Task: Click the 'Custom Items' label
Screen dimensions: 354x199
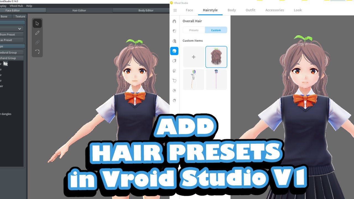Action: pos(192,41)
